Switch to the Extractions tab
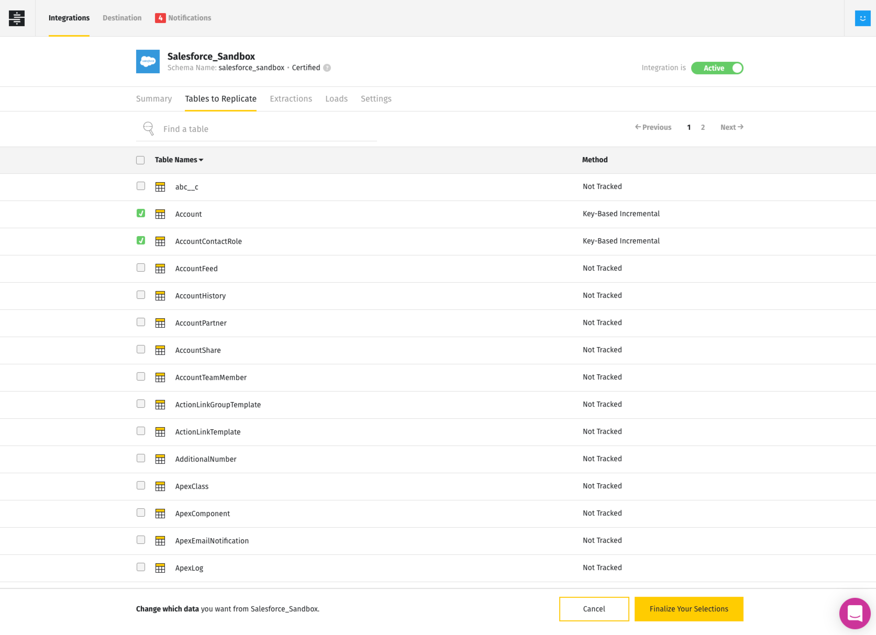This screenshot has height=635, width=876. coord(291,98)
